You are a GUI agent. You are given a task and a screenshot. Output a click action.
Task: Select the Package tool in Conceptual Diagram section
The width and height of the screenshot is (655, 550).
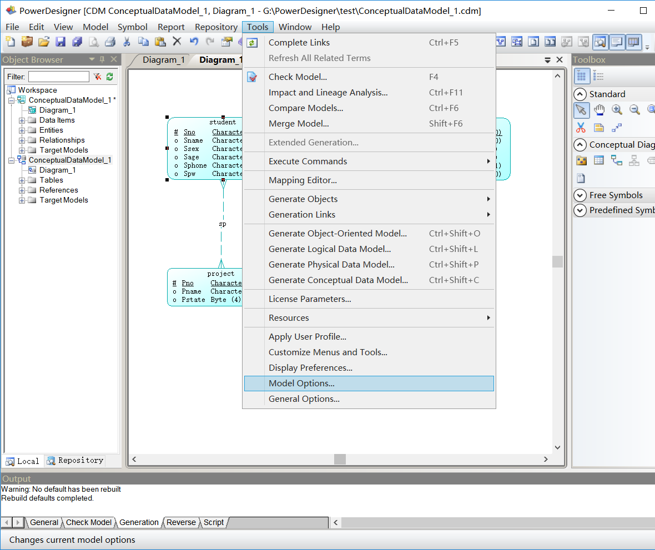pyautogui.click(x=581, y=160)
